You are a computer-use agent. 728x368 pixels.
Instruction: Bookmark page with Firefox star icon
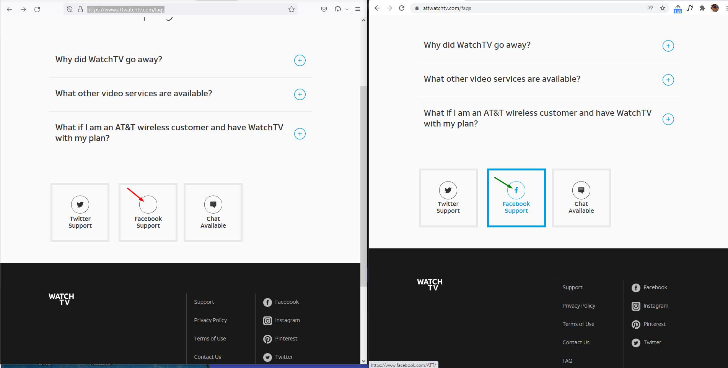(x=292, y=9)
